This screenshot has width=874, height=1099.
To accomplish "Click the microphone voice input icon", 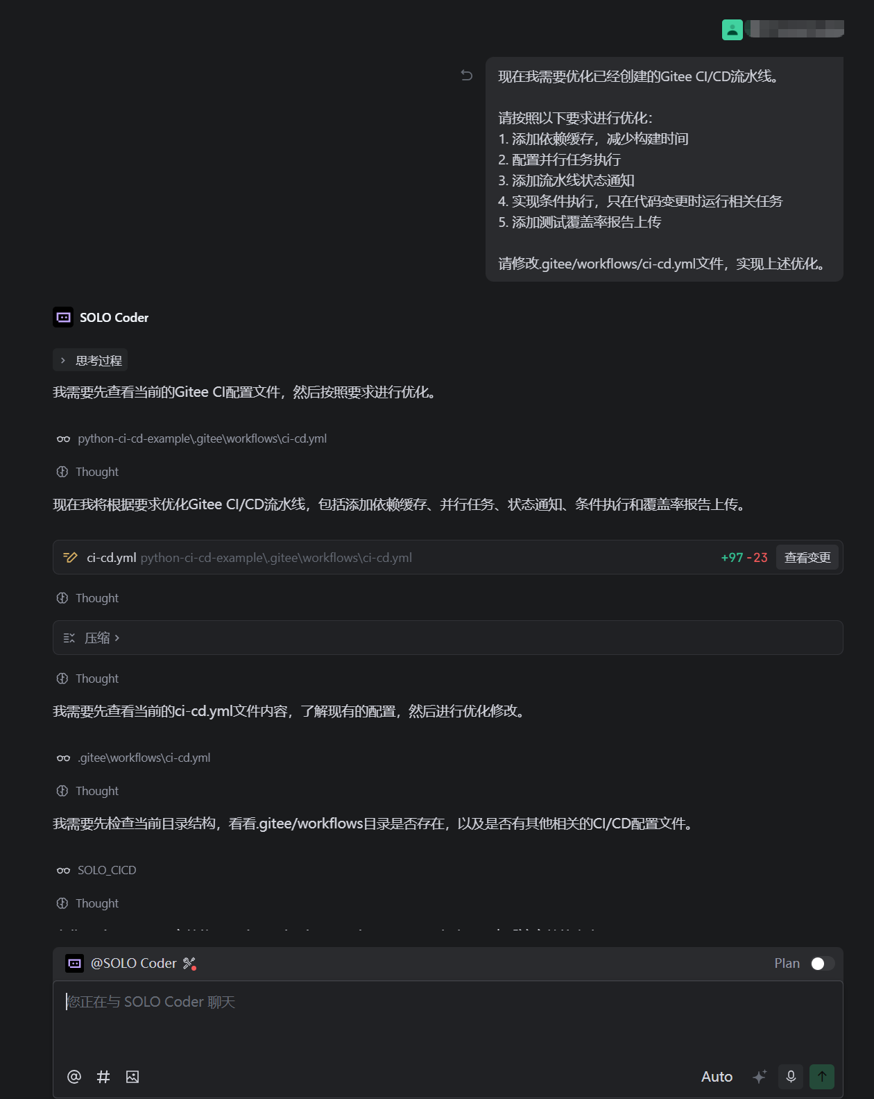I will pos(791,1076).
